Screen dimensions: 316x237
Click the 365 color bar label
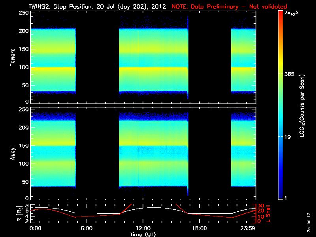pyautogui.click(x=290, y=74)
